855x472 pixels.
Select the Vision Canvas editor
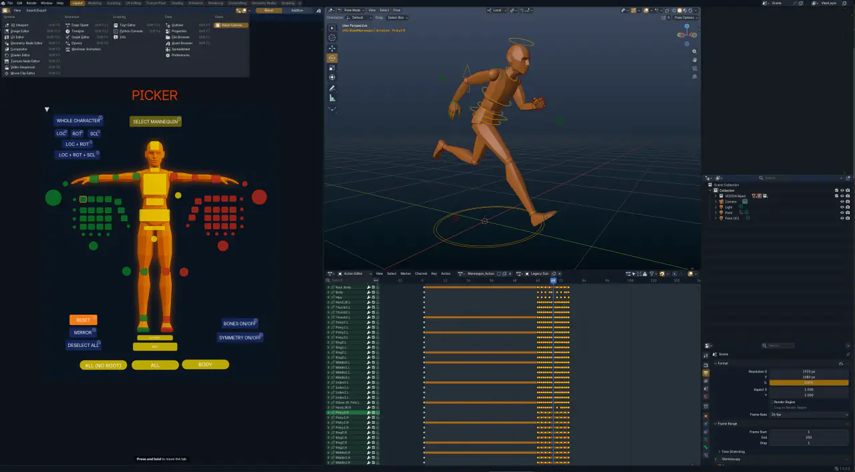tap(231, 25)
